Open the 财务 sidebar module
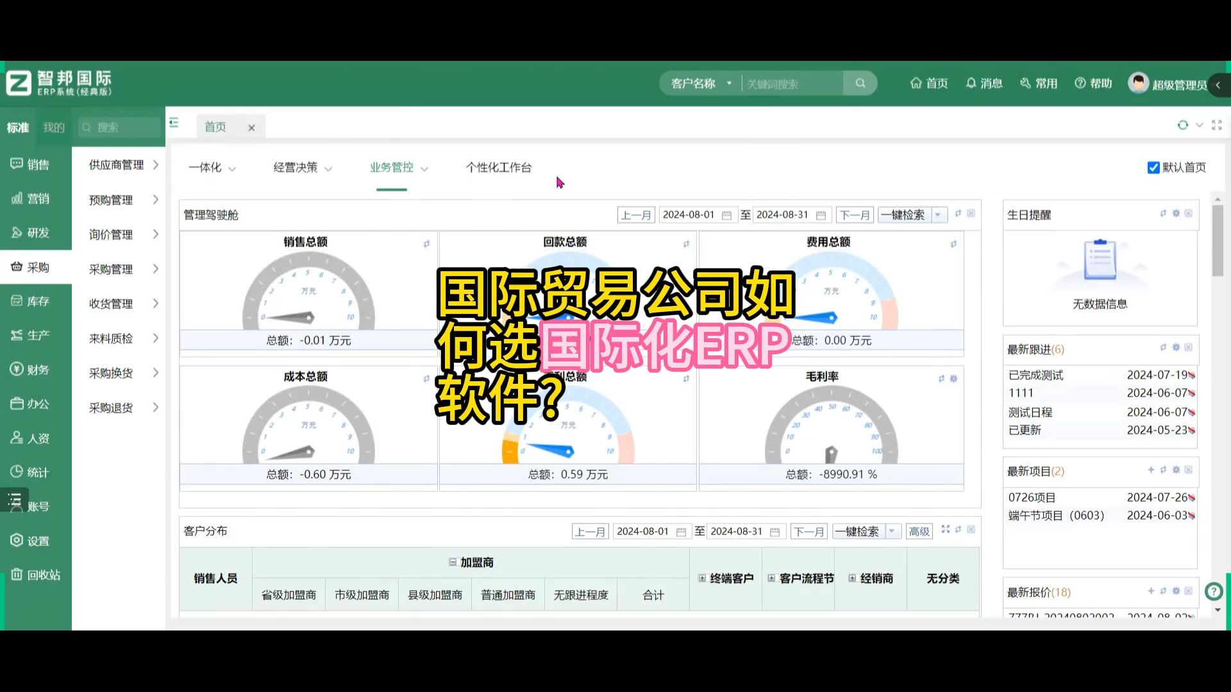 point(30,370)
